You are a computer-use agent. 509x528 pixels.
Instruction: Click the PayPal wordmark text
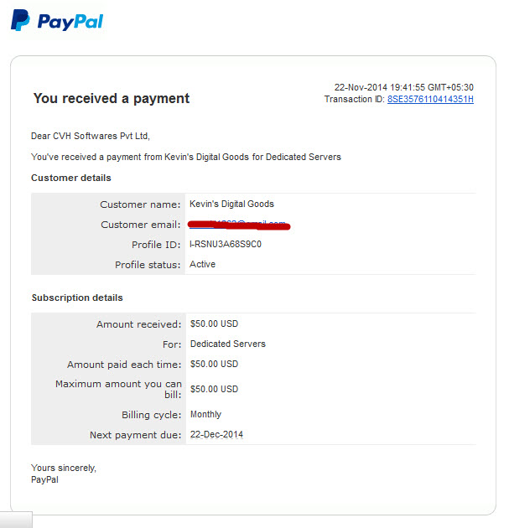point(70,22)
